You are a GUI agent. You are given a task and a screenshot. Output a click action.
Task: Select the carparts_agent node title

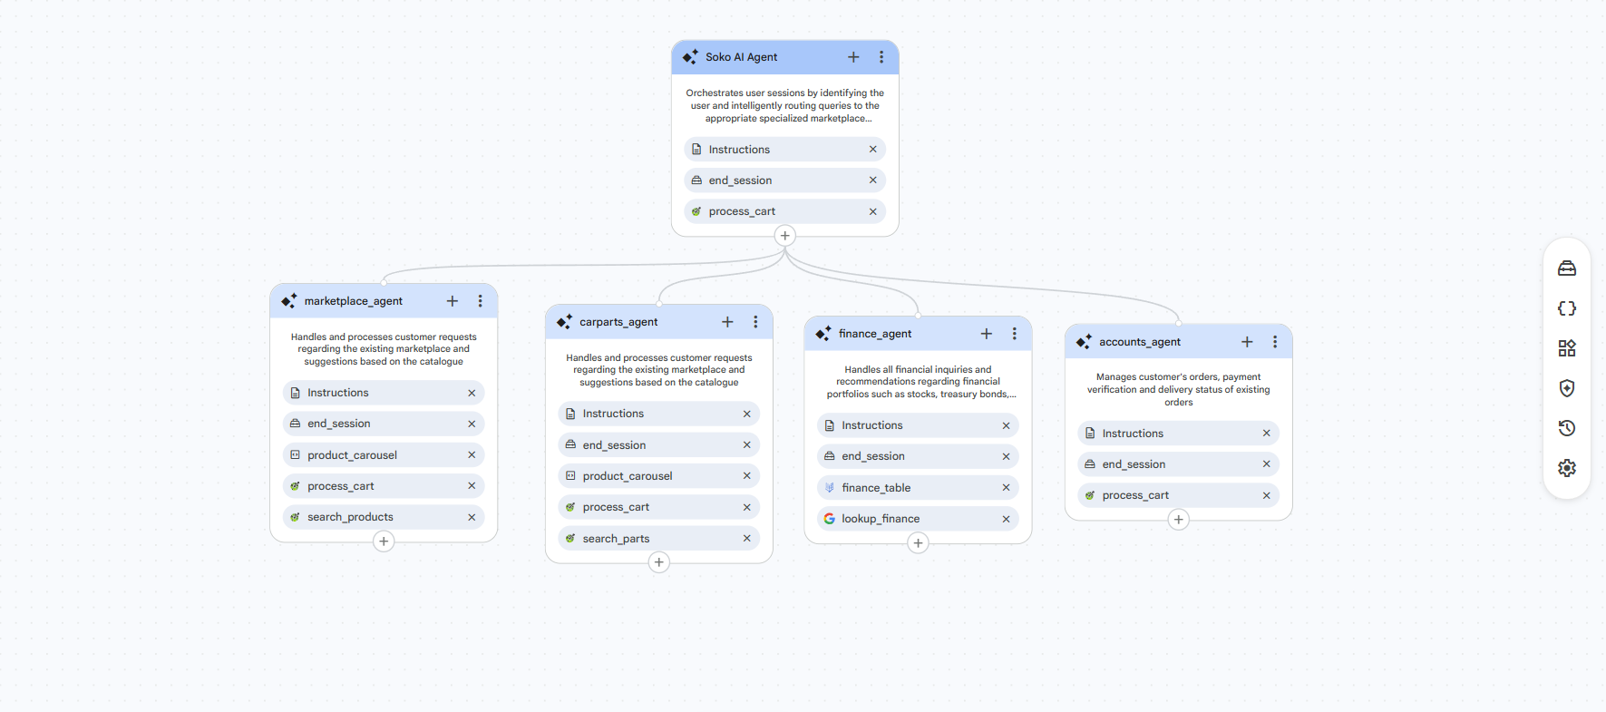pyautogui.click(x=618, y=322)
